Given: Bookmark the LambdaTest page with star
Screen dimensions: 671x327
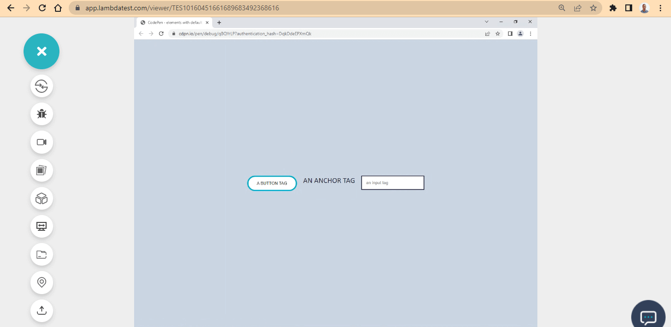Looking at the screenshot, I should [593, 8].
